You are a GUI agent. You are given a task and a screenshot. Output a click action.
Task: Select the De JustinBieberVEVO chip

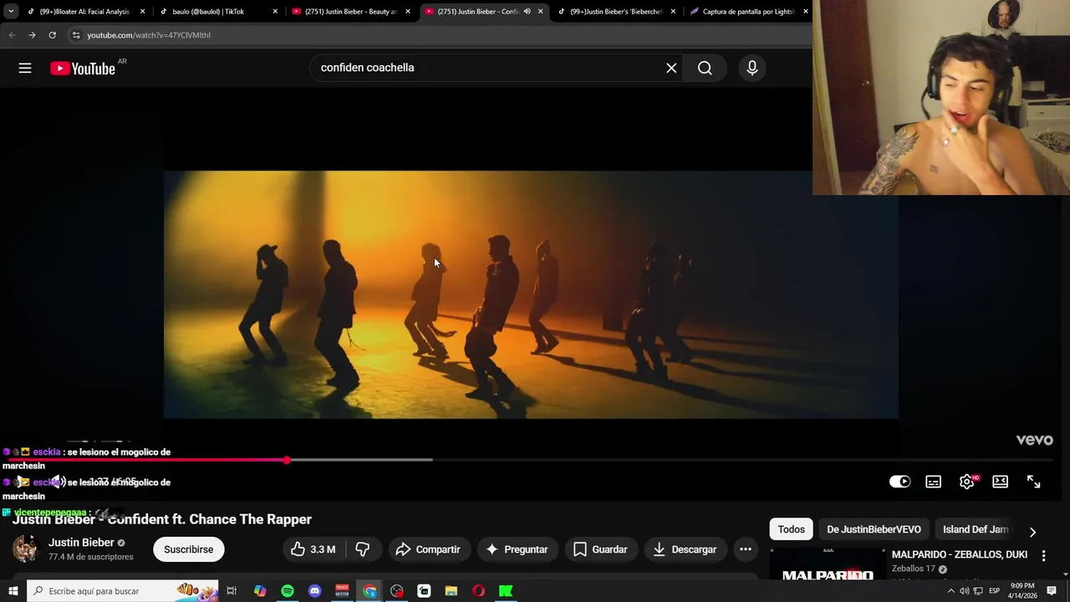point(874,529)
